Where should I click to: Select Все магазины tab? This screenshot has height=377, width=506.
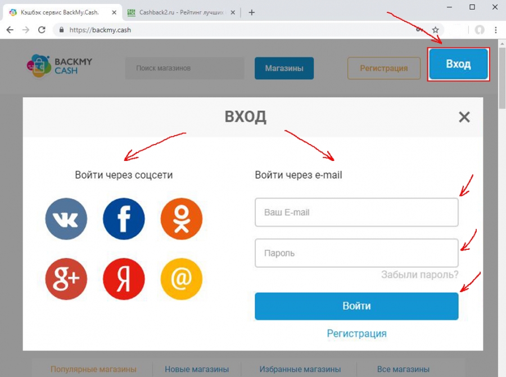403,369
